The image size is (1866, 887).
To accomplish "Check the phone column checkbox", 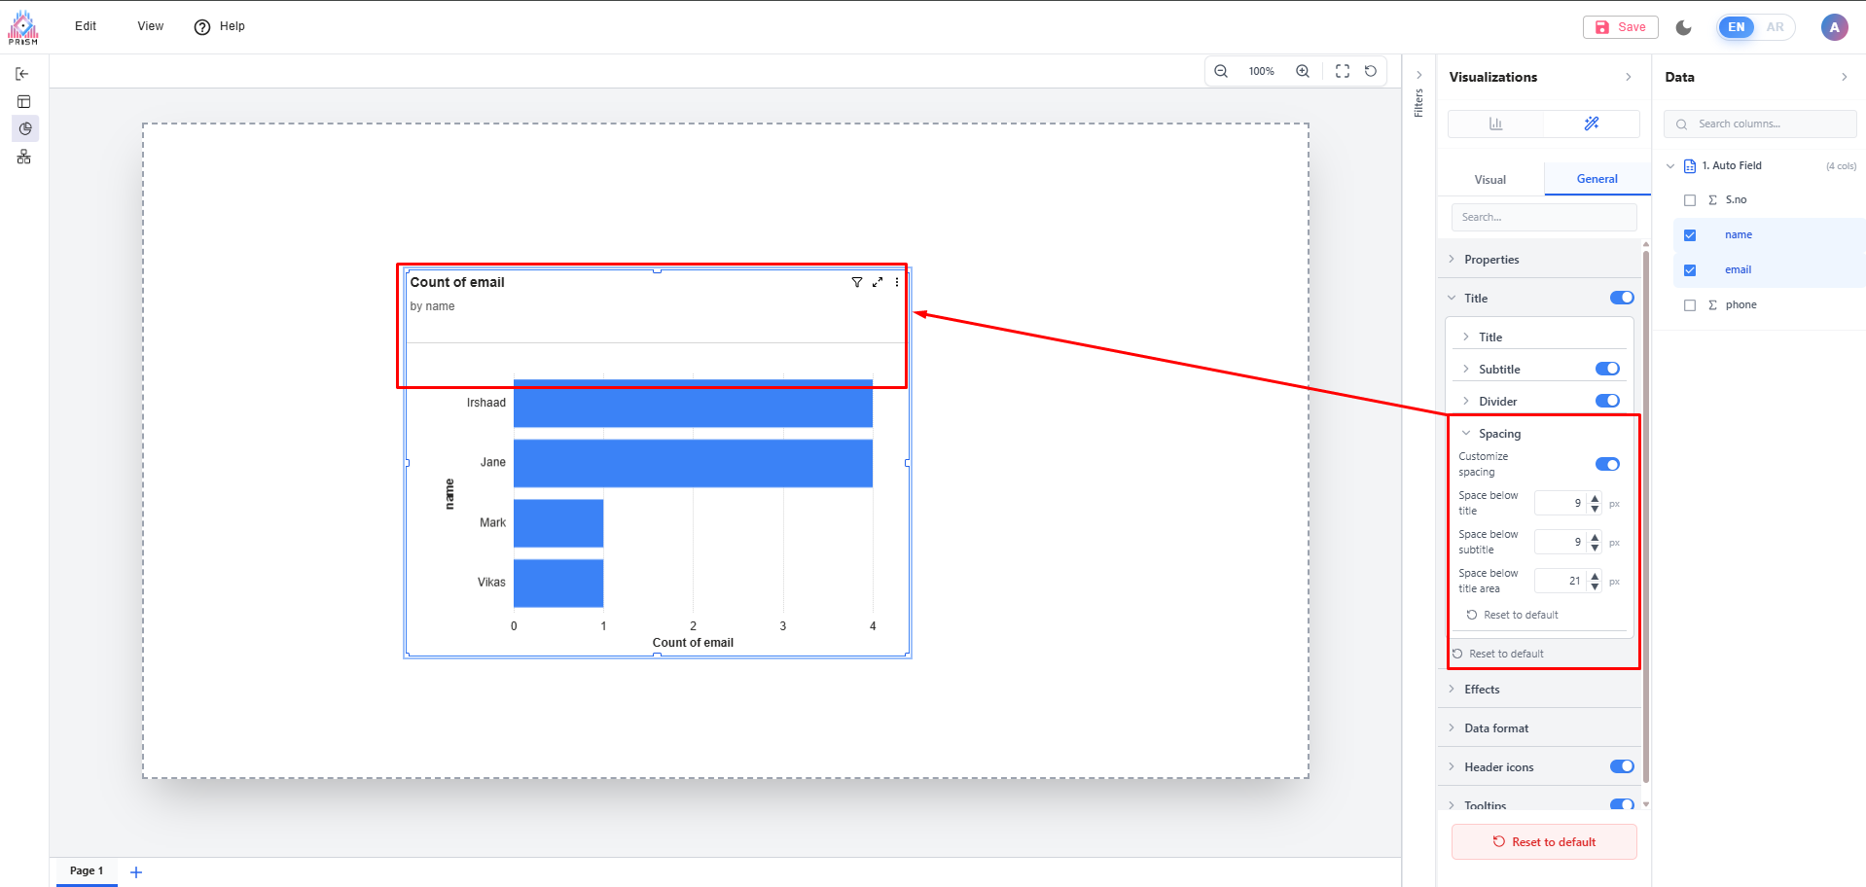I will click(1690, 305).
